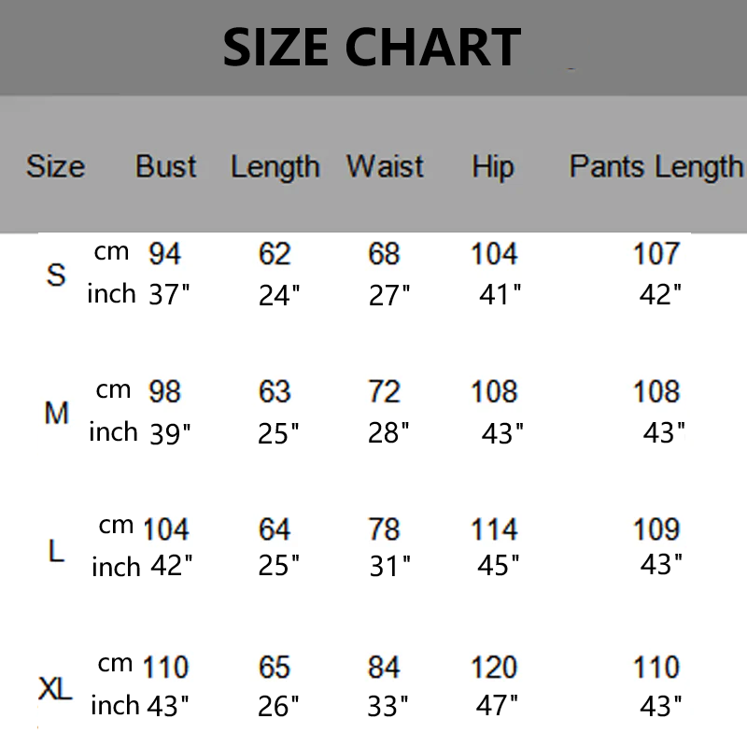The image size is (747, 747).
Task: Select hip value 108 in M row
Action: click(494, 391)
